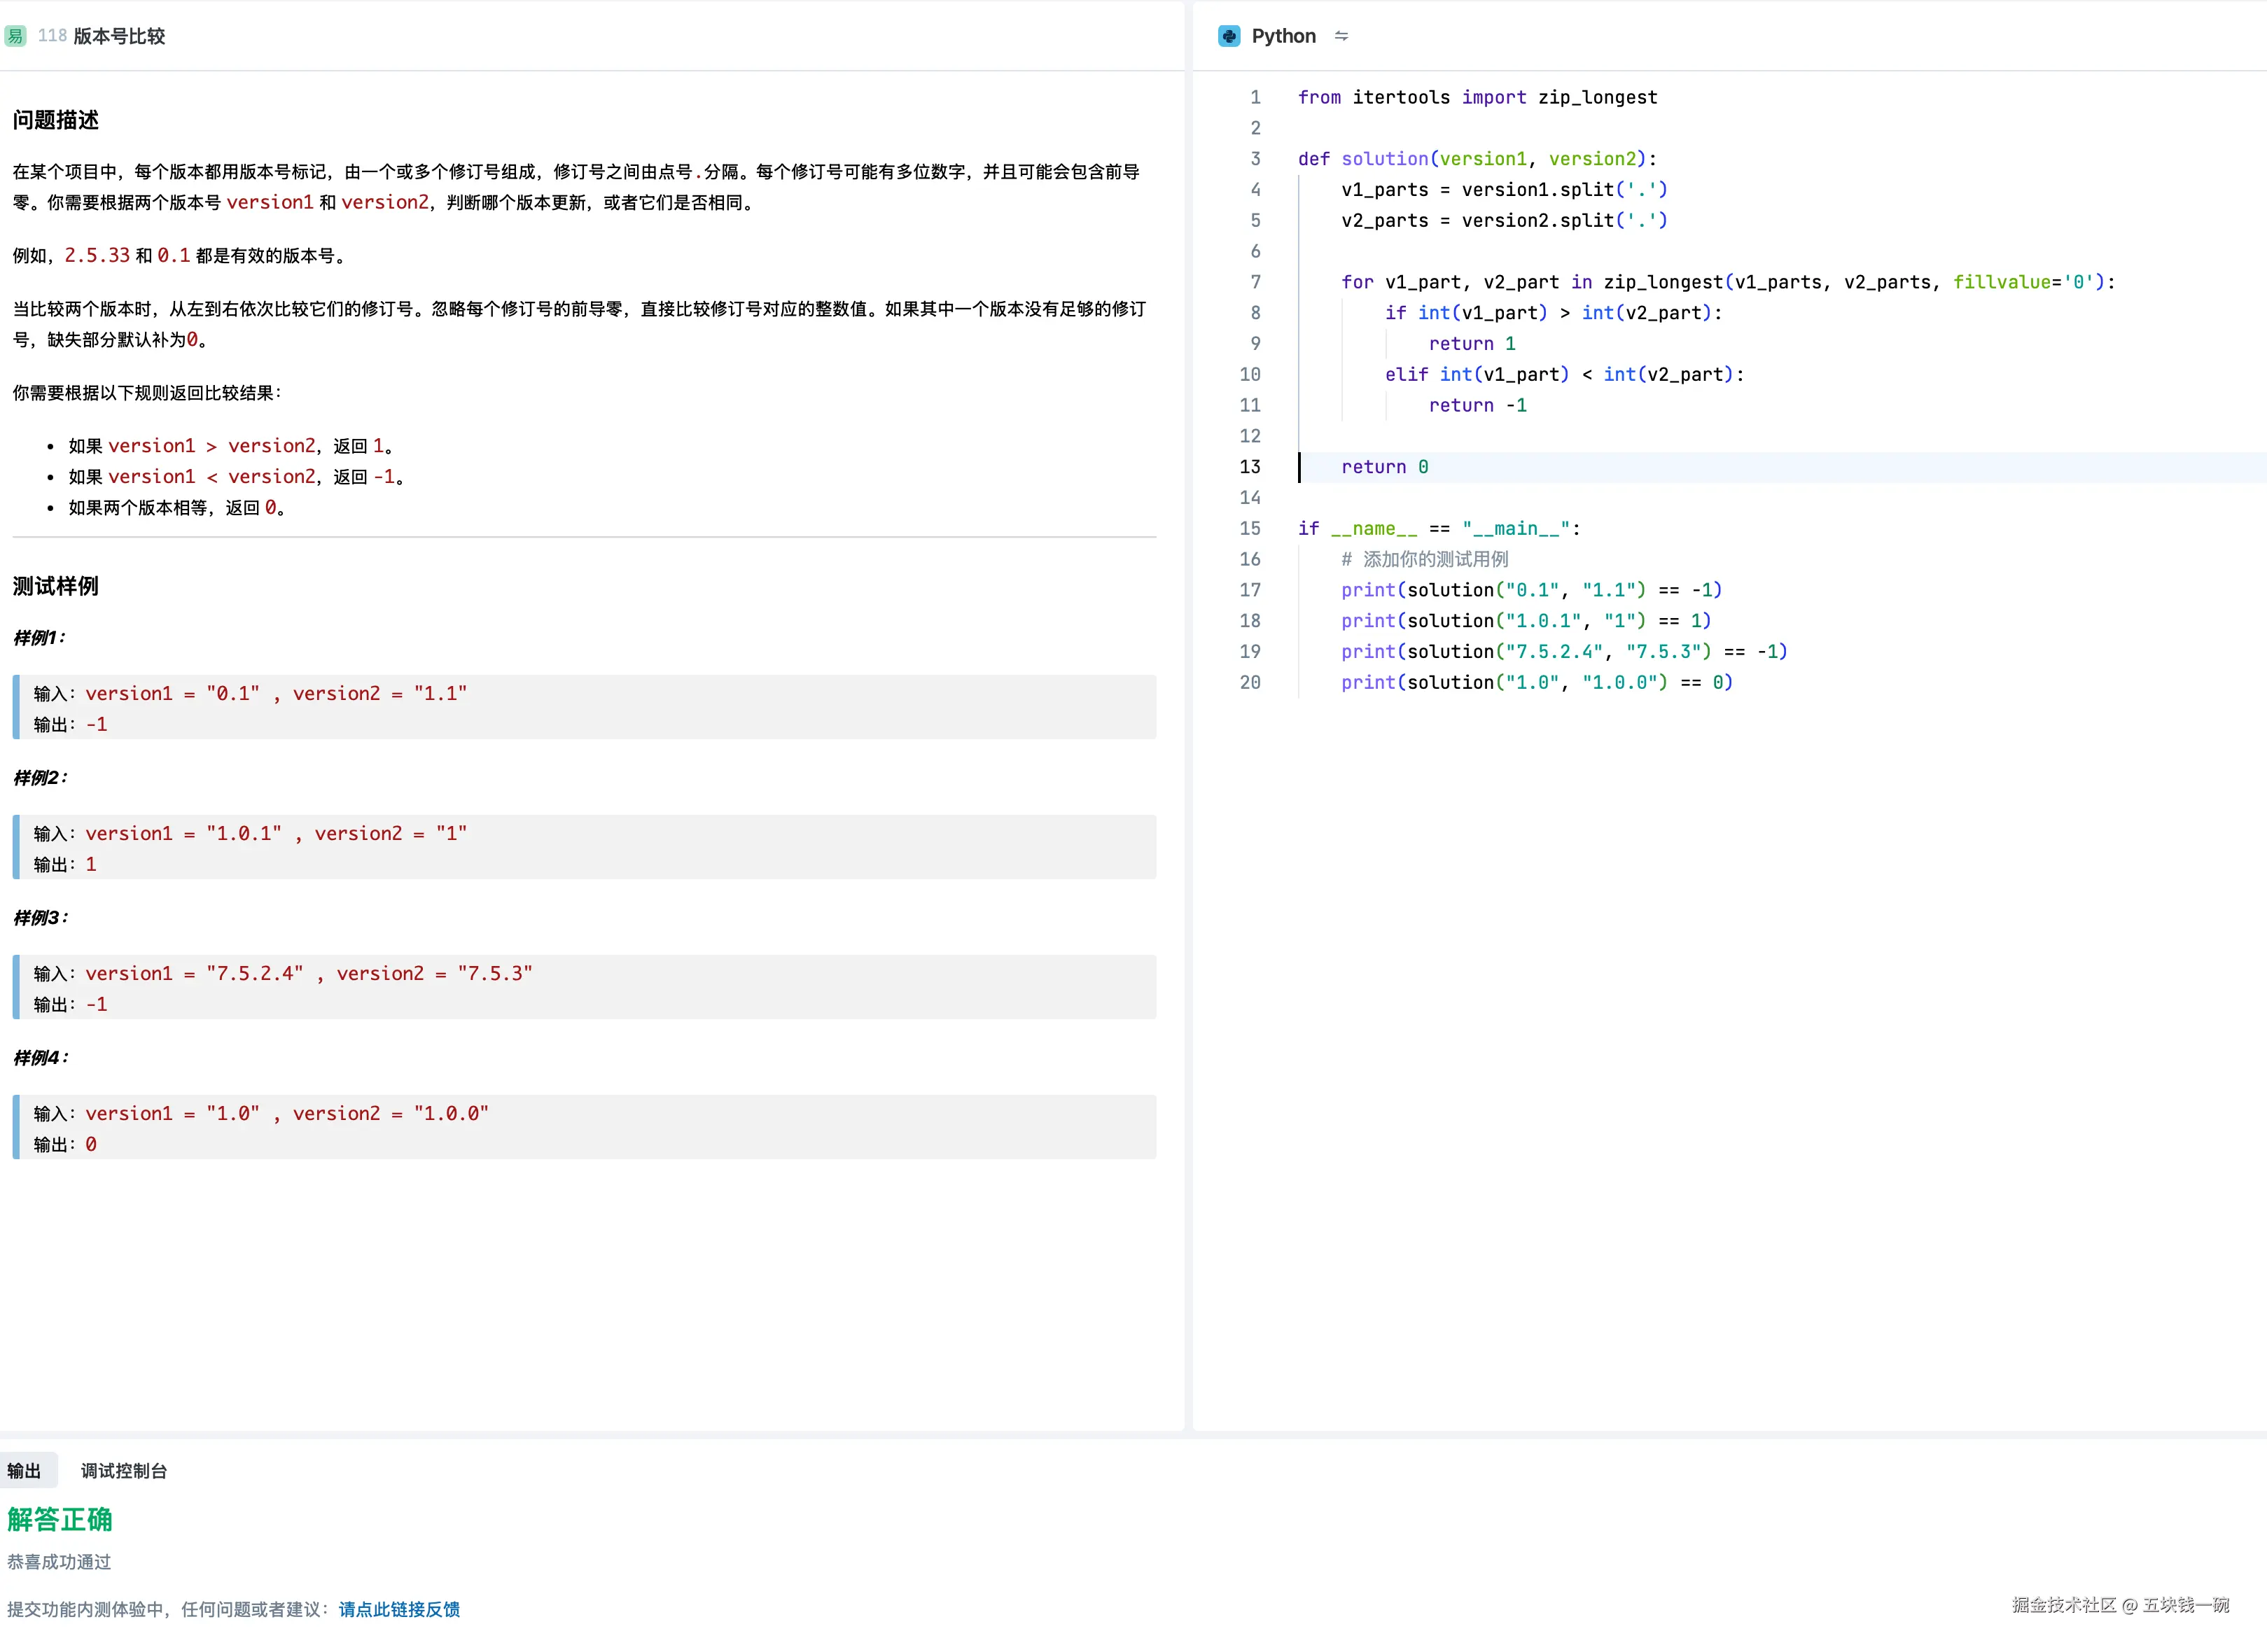Image resolution: width=2267 pixels, height=1652 pixels.
Task: Click the fillvalue argument on line 7
Action: 2000,282
